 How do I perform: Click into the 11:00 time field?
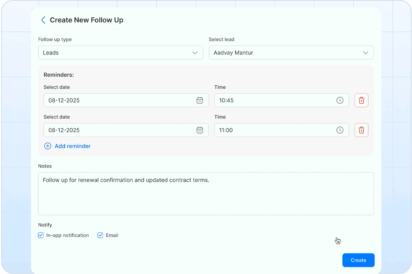coord(281,130)
